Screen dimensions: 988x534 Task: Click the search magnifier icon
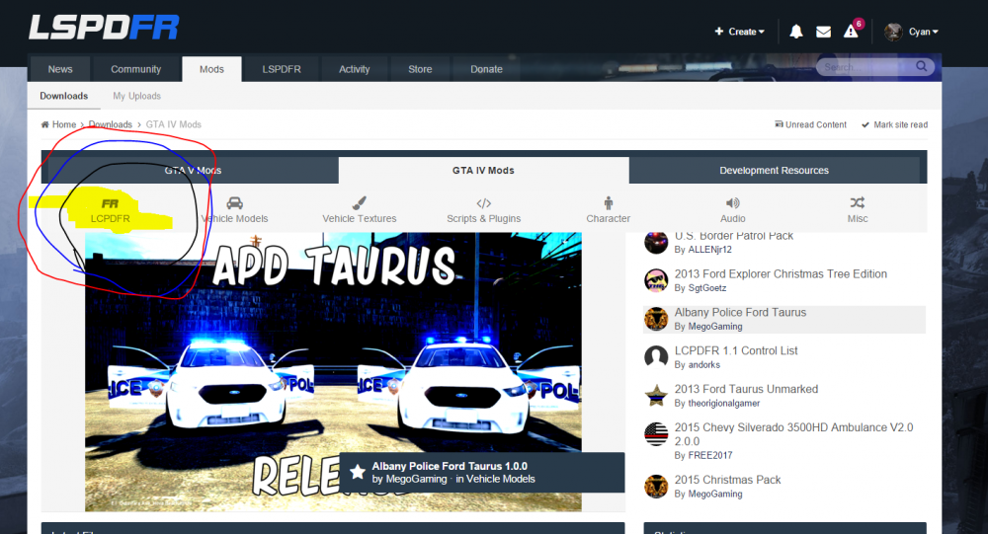tap(921, 66)
